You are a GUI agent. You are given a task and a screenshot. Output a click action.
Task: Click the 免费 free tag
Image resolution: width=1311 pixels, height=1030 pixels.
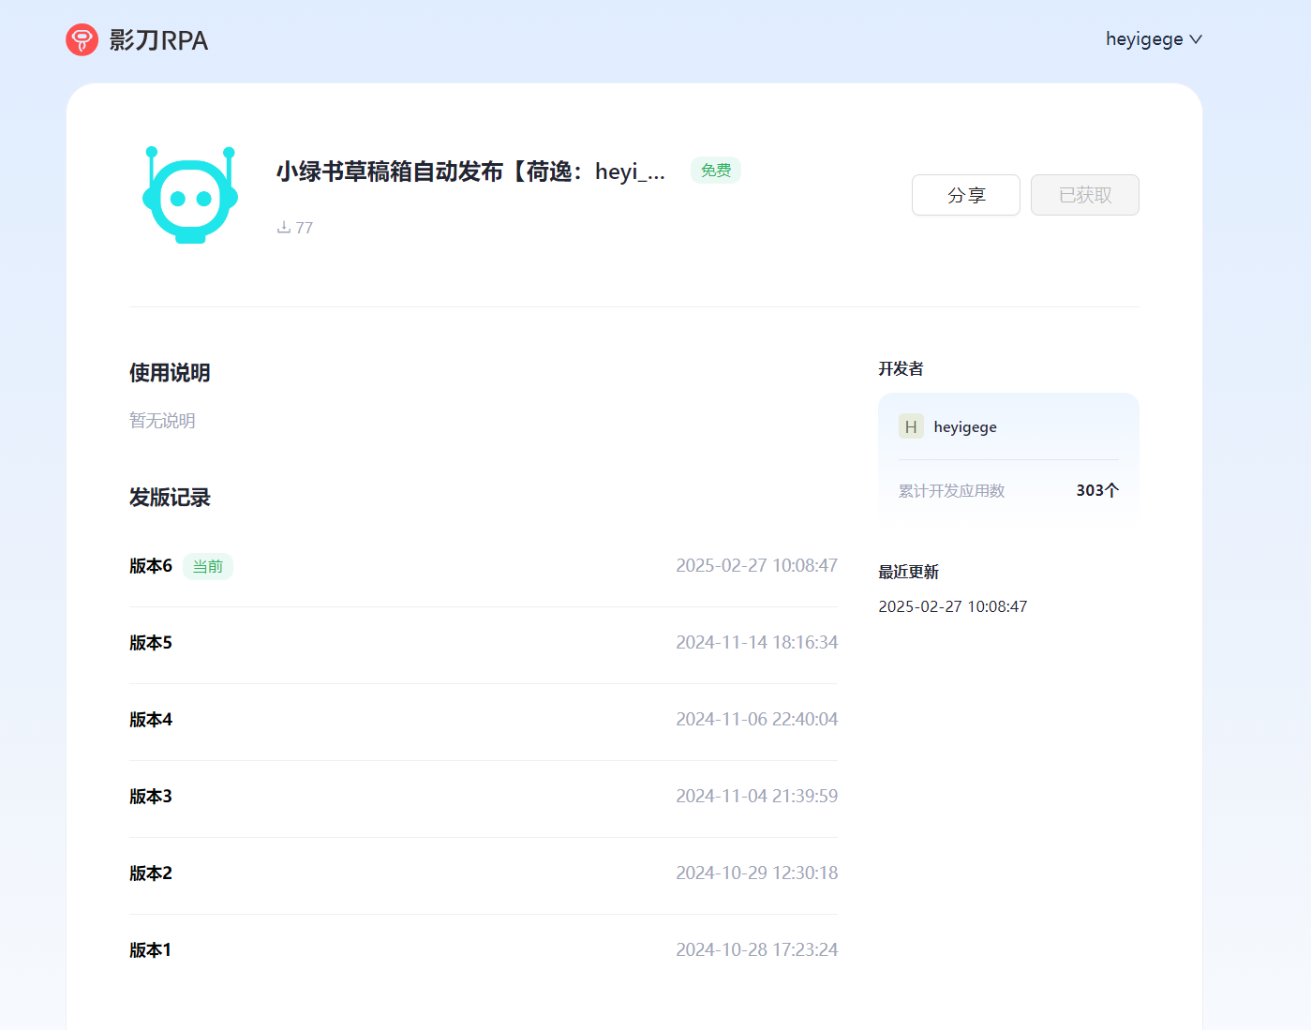pos(716,171)
